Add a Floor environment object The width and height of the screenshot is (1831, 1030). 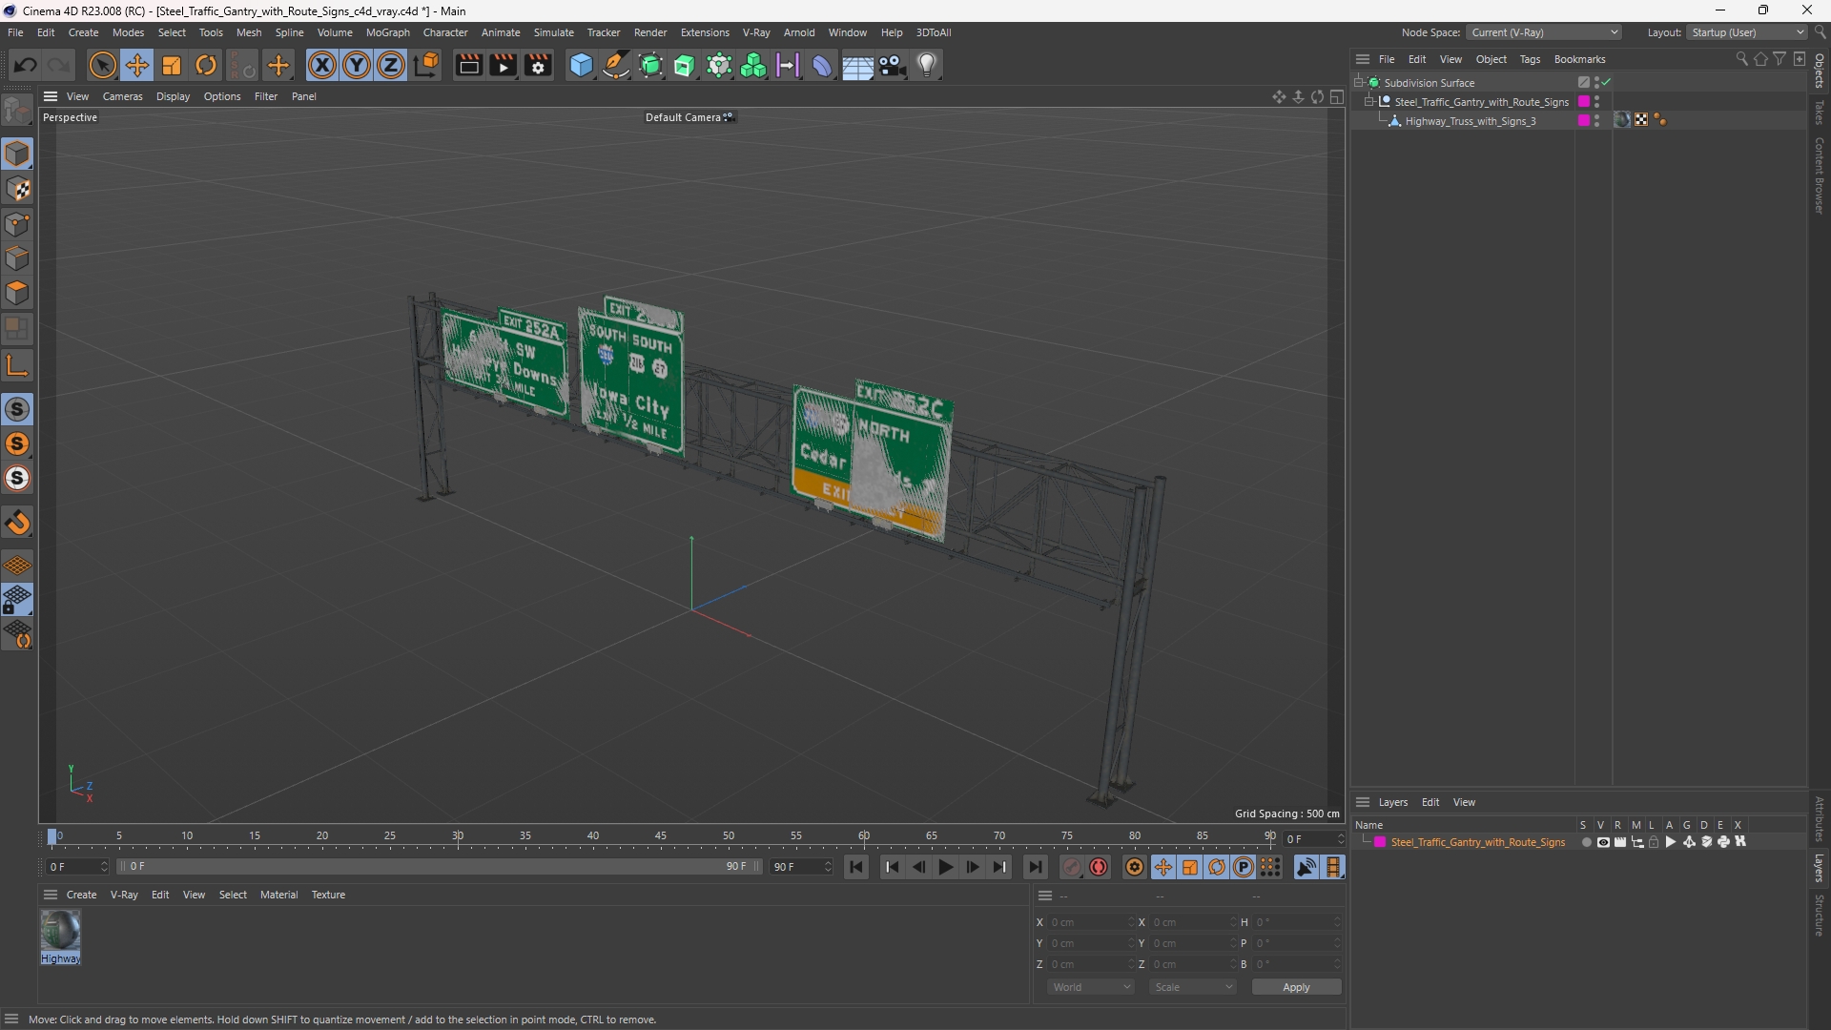(857, 65)
